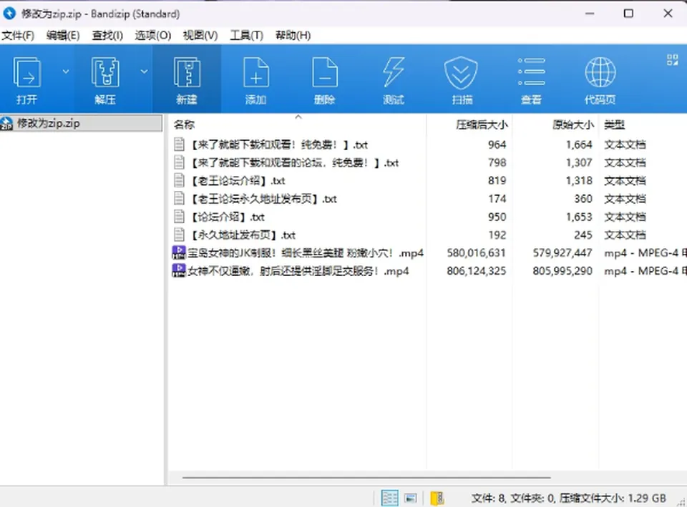Maximize the Bandizip window
687x507 pixels.
(628, 14)
